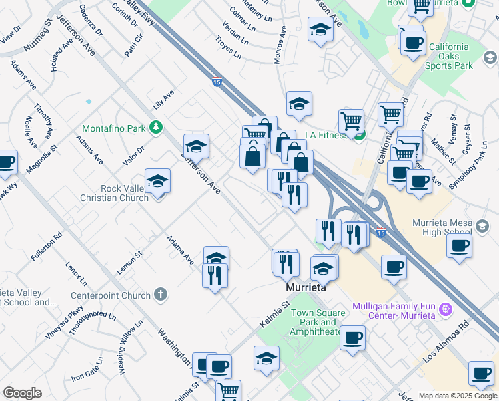
Task: Select the coffee marker below Murrieta Mesa High School
Action: 460,247
